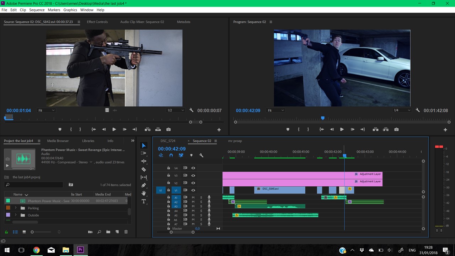
Task: Open Google Chrome from the taskbar
Action: coord(36,250)
